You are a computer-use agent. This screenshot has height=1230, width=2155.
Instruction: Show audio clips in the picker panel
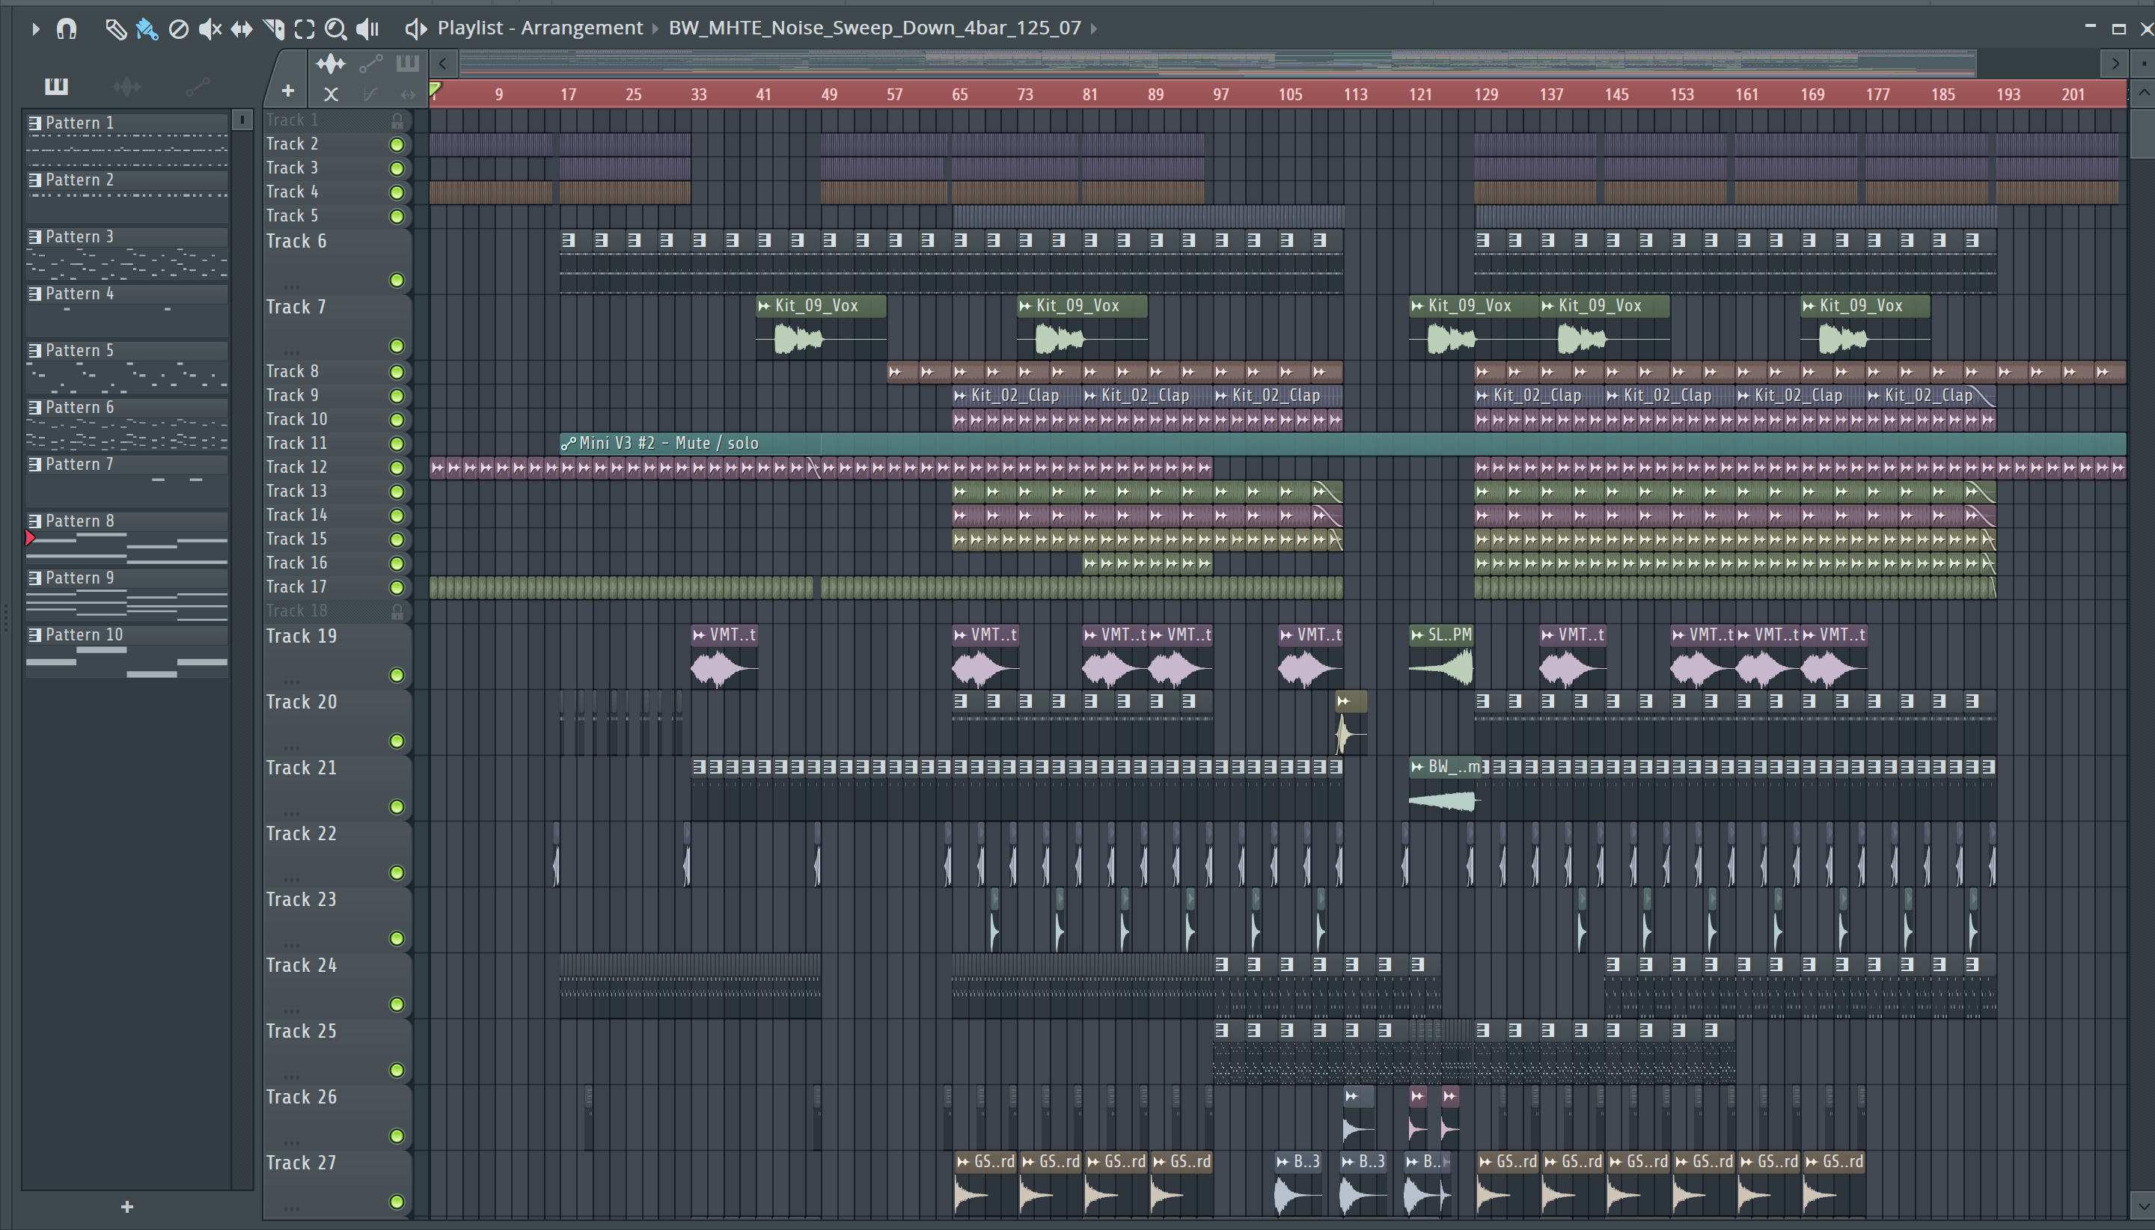[x=126, y=85]
